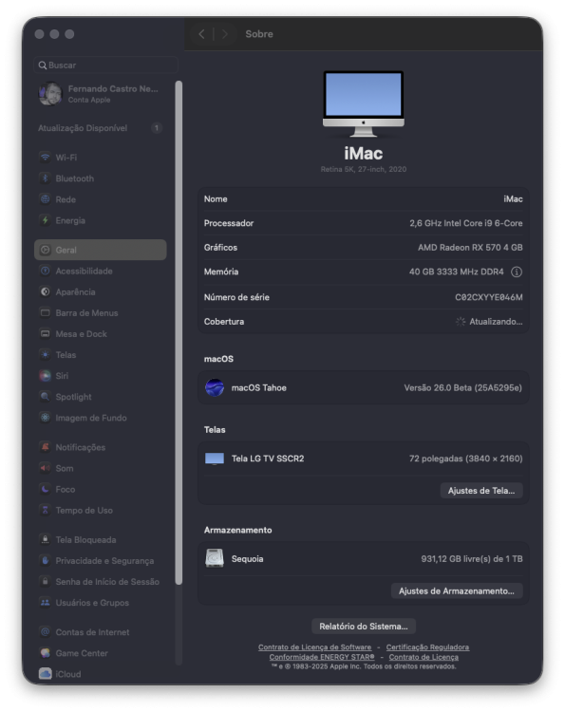Open the final Contrato de Licença link

[424, 657]
